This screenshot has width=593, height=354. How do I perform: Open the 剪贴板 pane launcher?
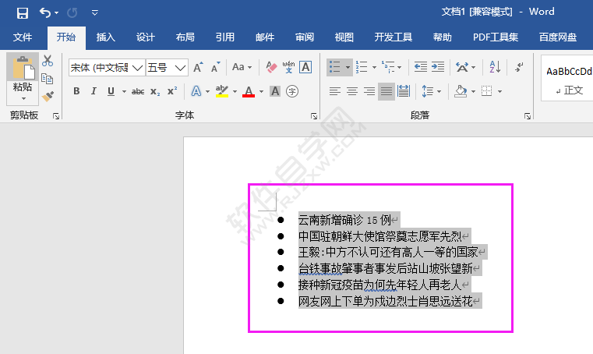pyautogui.click(x=56, y=116)
